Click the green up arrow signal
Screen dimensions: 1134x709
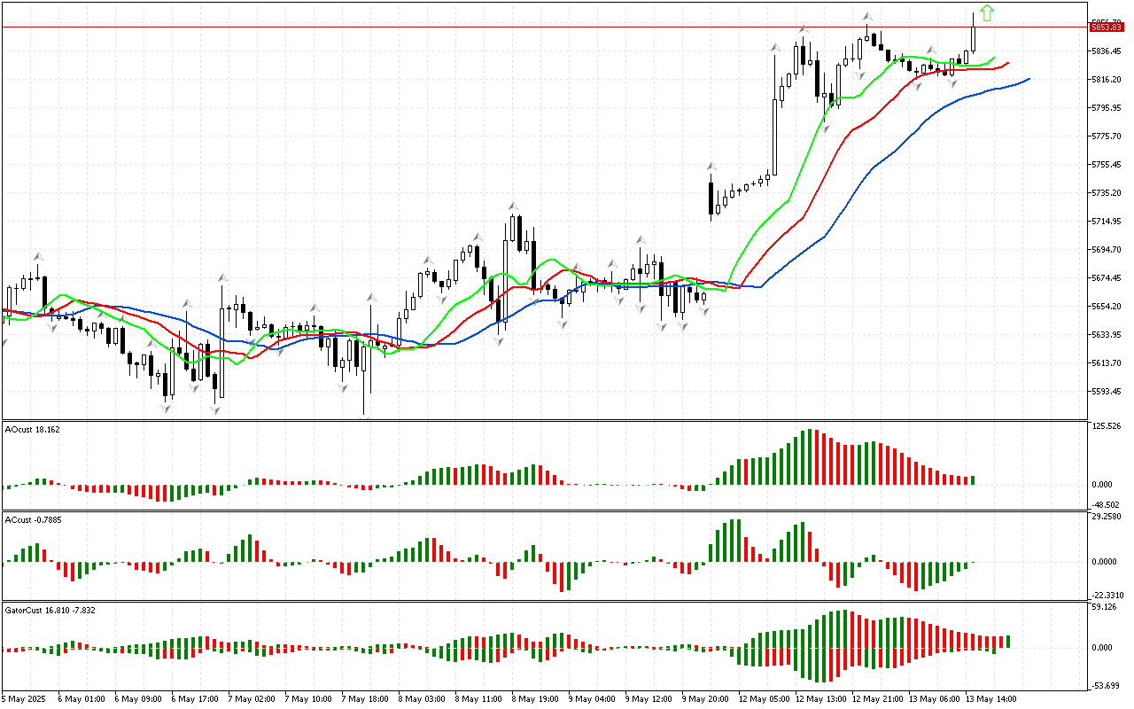[x=988, y=12]
